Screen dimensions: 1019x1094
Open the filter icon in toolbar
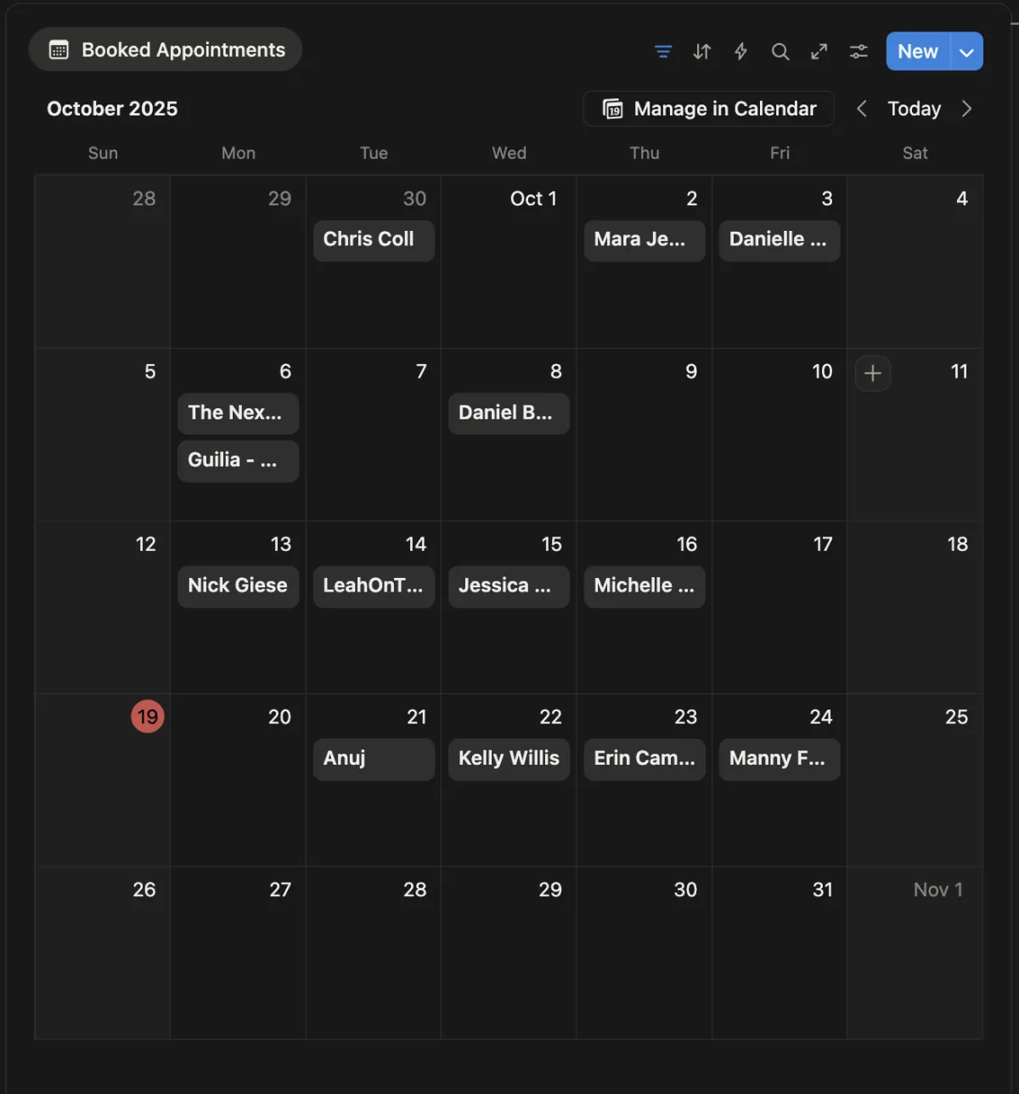tap(663, 52)
